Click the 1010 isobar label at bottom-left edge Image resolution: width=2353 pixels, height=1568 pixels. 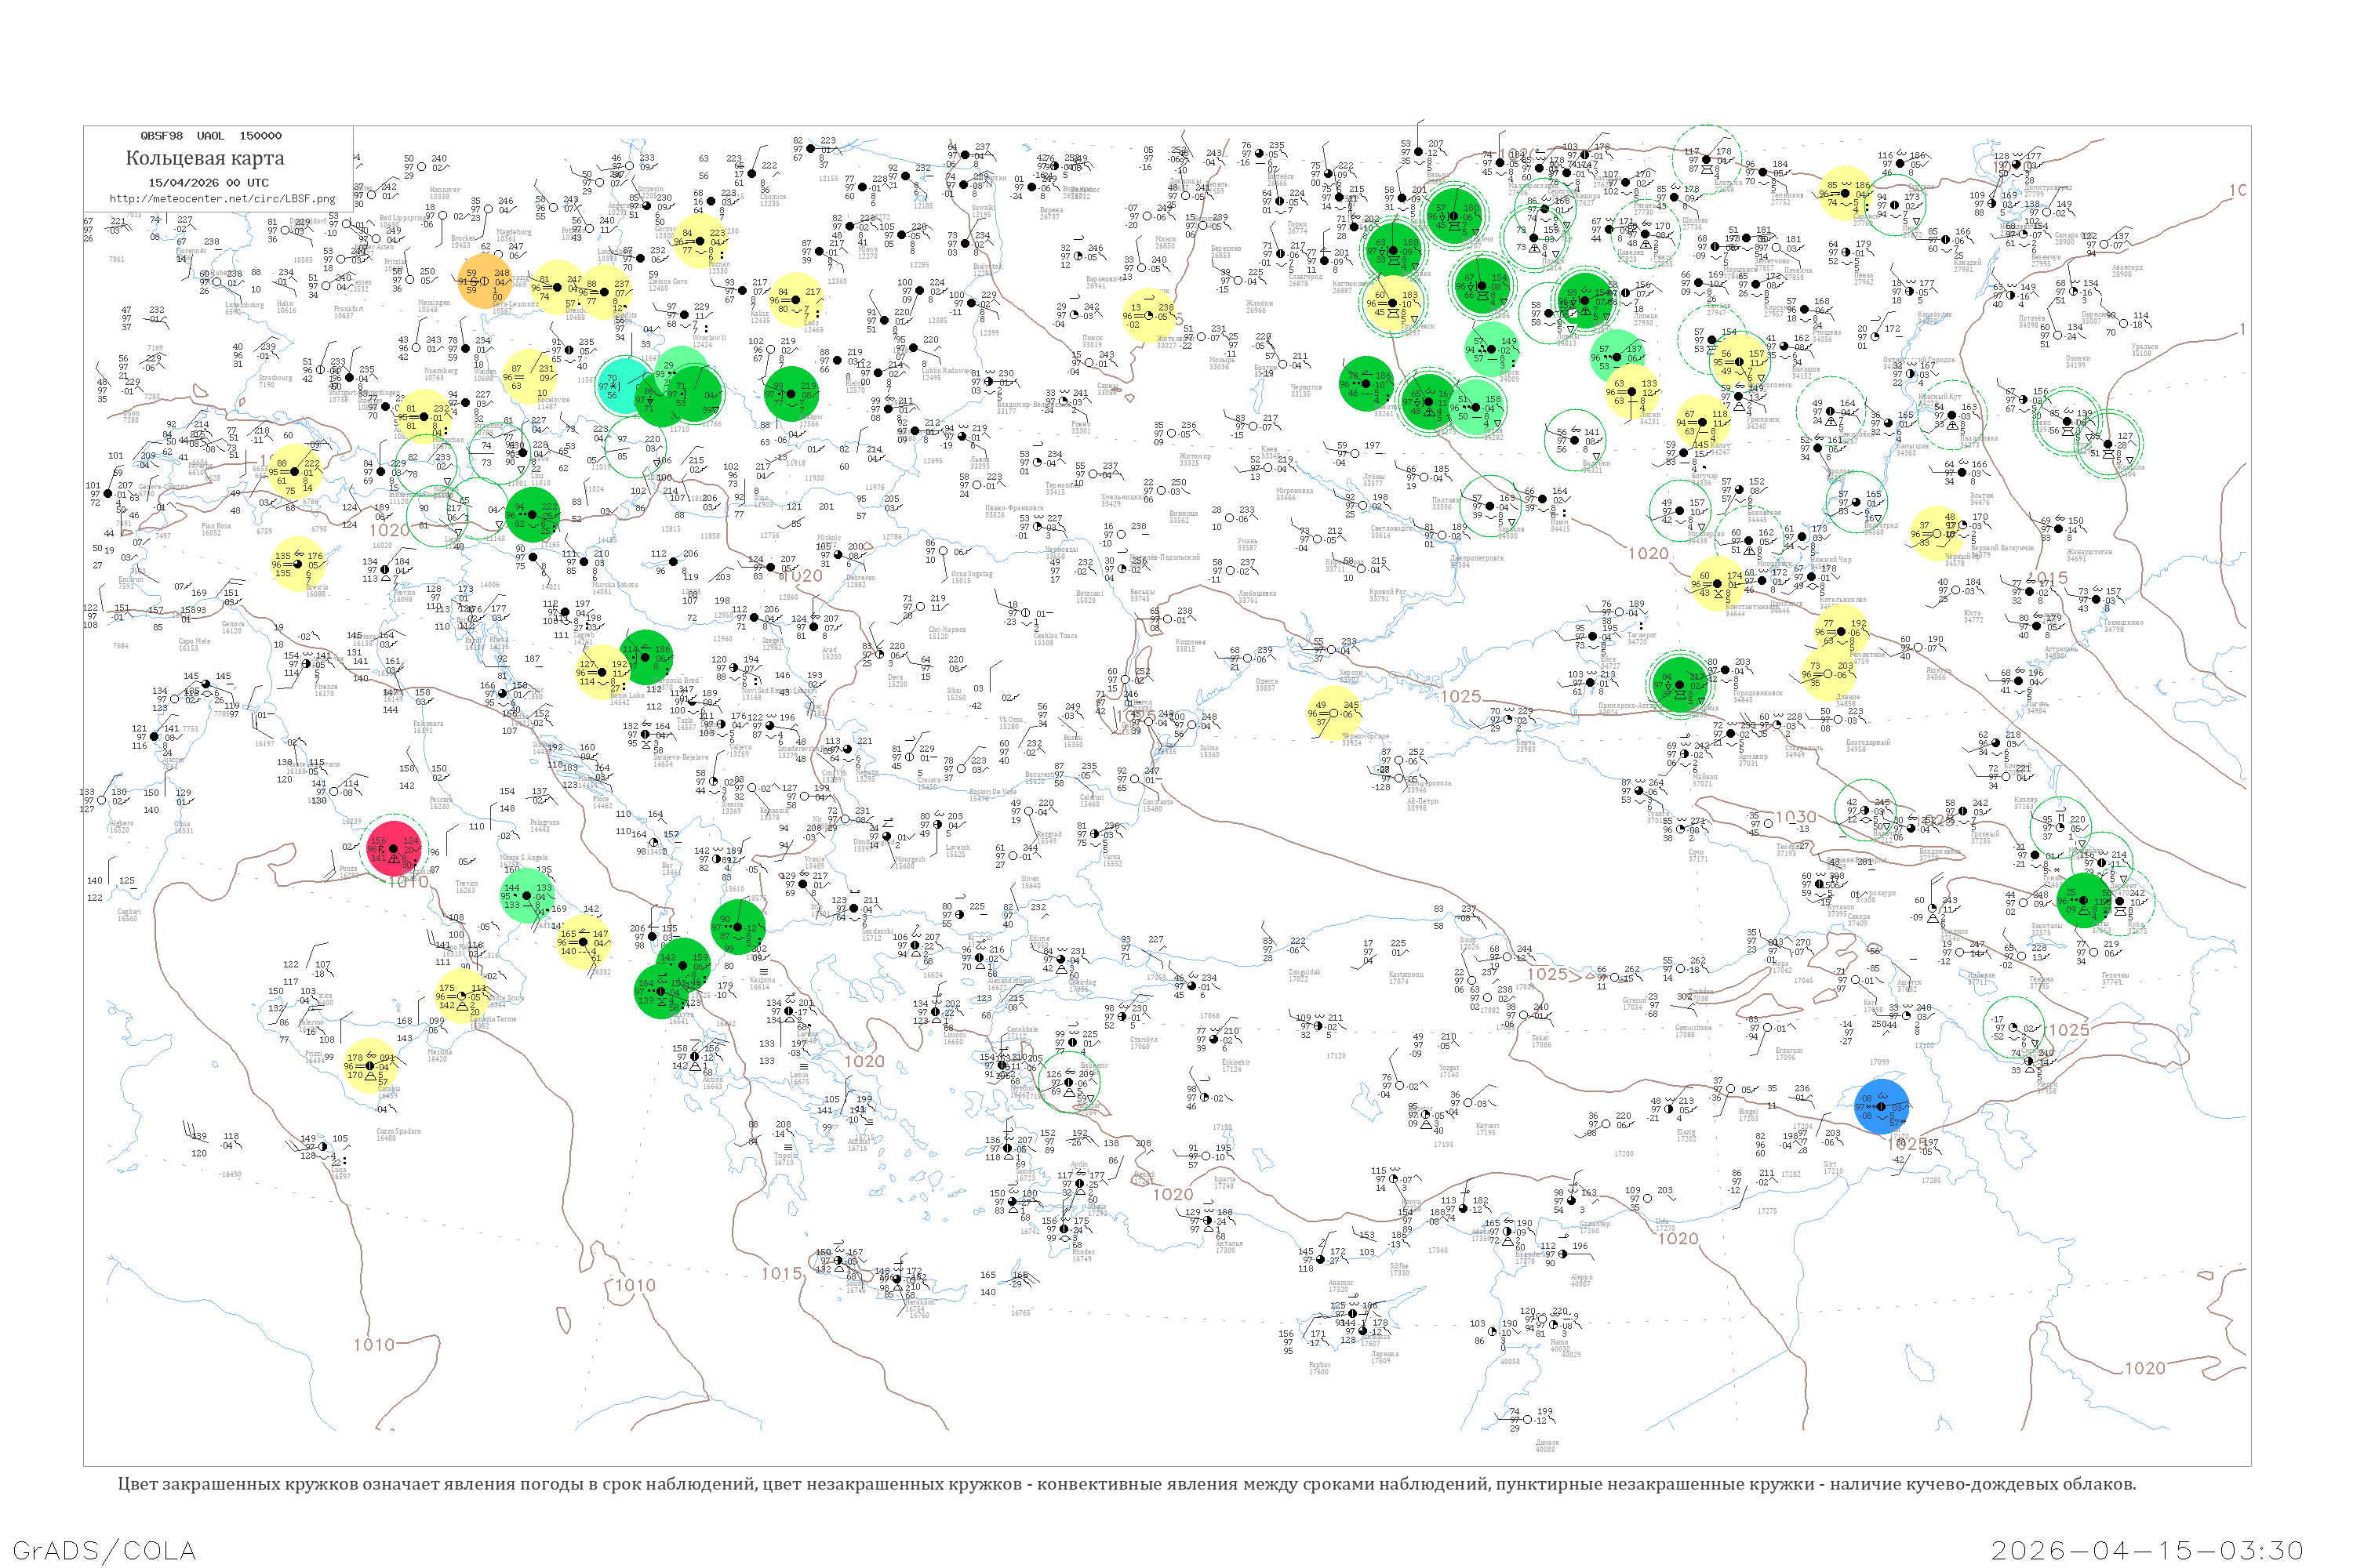[374, 1344]
